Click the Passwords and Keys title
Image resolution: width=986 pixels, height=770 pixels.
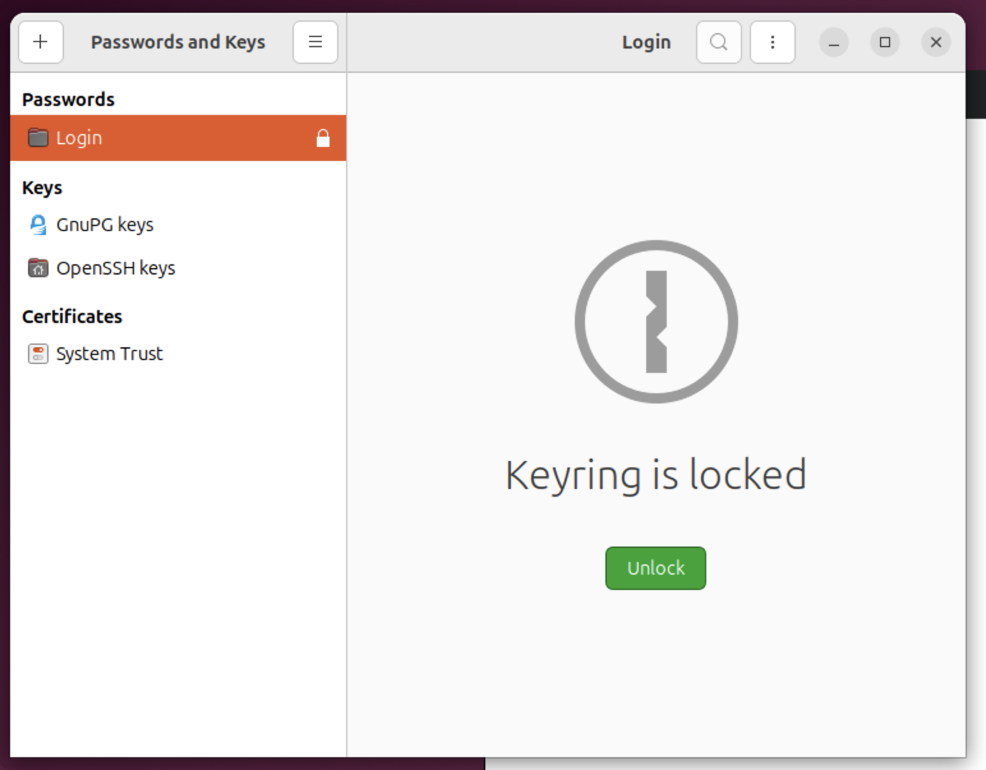(178, 42)
